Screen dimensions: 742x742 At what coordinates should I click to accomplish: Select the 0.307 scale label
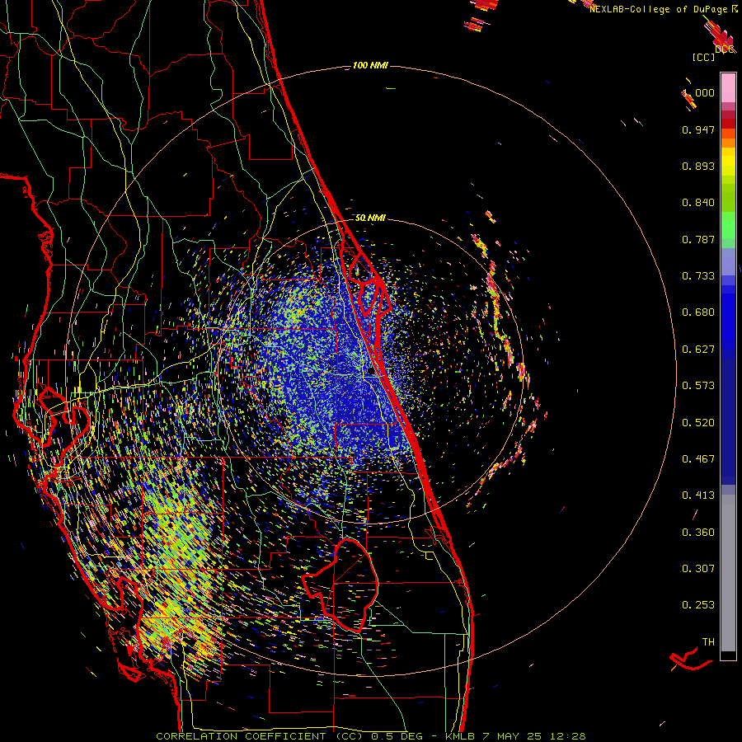(698, 569)
